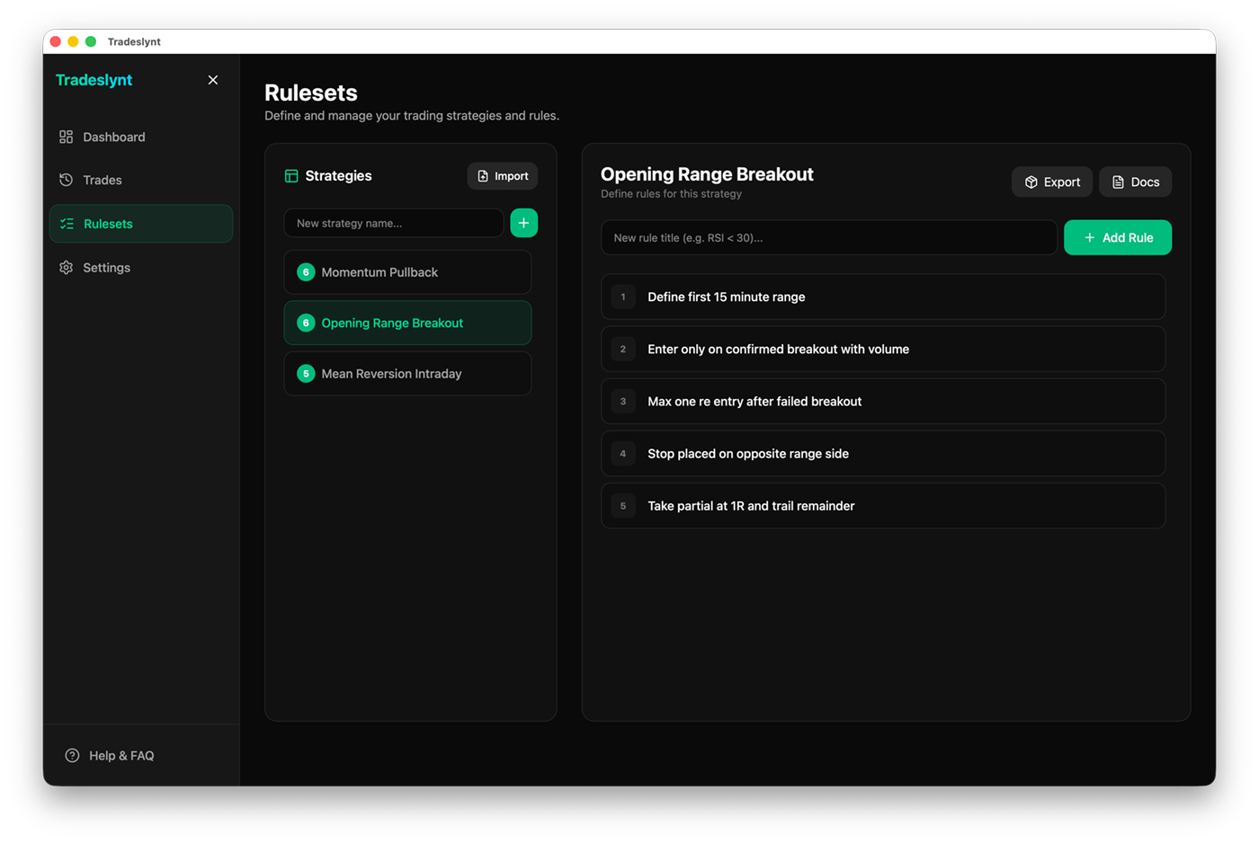Viewport: 1259px width, 843px height.
Task: Click the Trades history clock icon
Action: click(66, 180)
